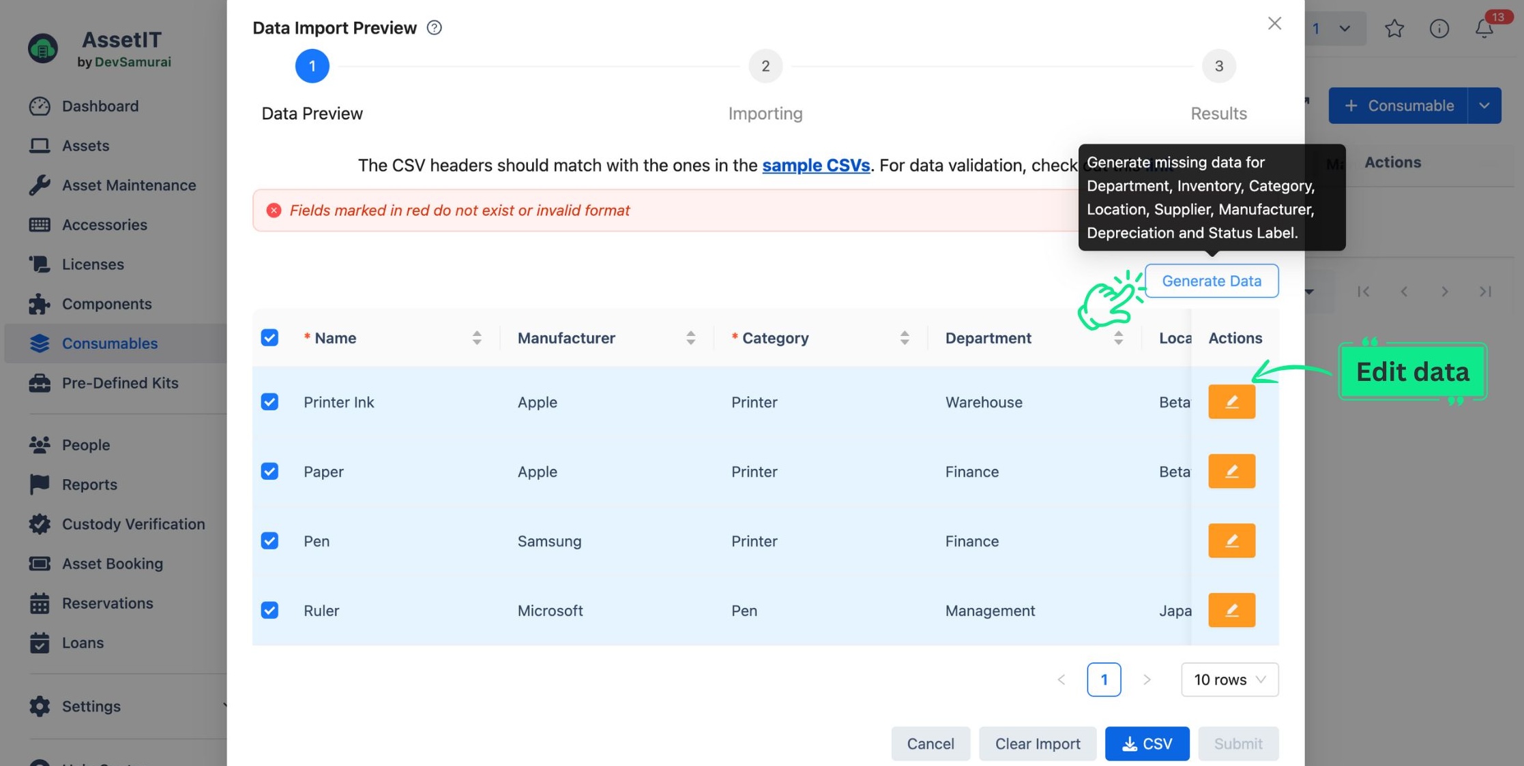
Task: Click the edit pencil for Ruler row
Action: 1231,610
